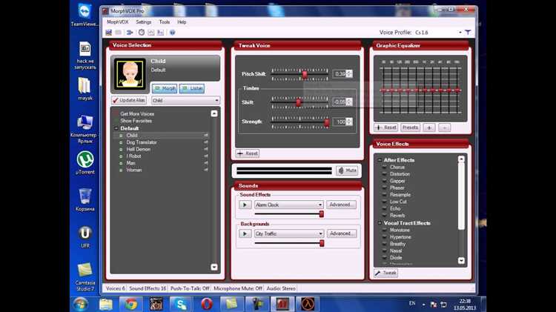Click the Timbre Strength value spinner arrows
The image size is (556, 312).
click(x=349, y=122)
